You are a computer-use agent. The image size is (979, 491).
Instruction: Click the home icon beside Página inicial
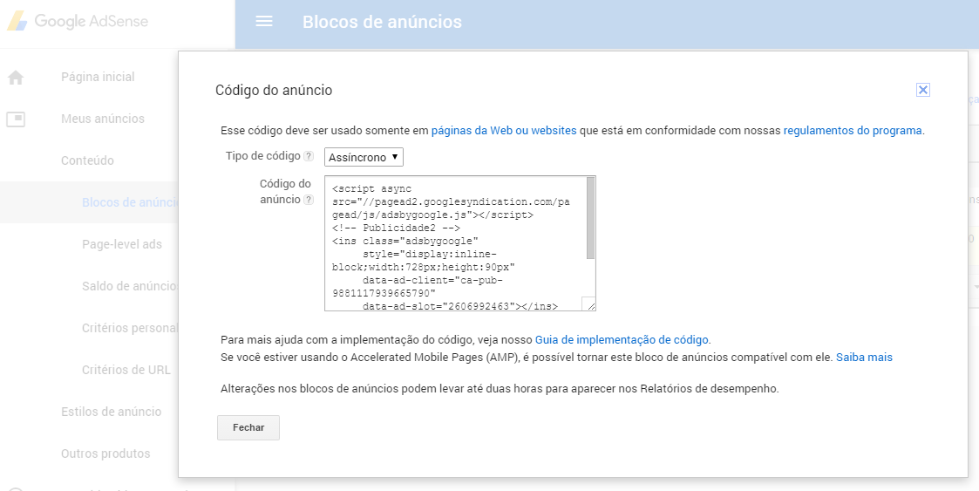click(16, 78)
